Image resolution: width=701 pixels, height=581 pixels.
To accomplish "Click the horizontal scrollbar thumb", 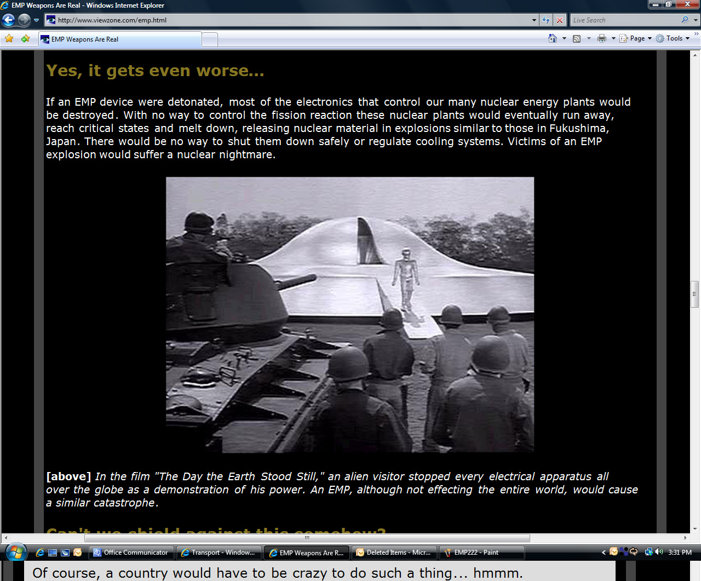I will click(307, 538).
